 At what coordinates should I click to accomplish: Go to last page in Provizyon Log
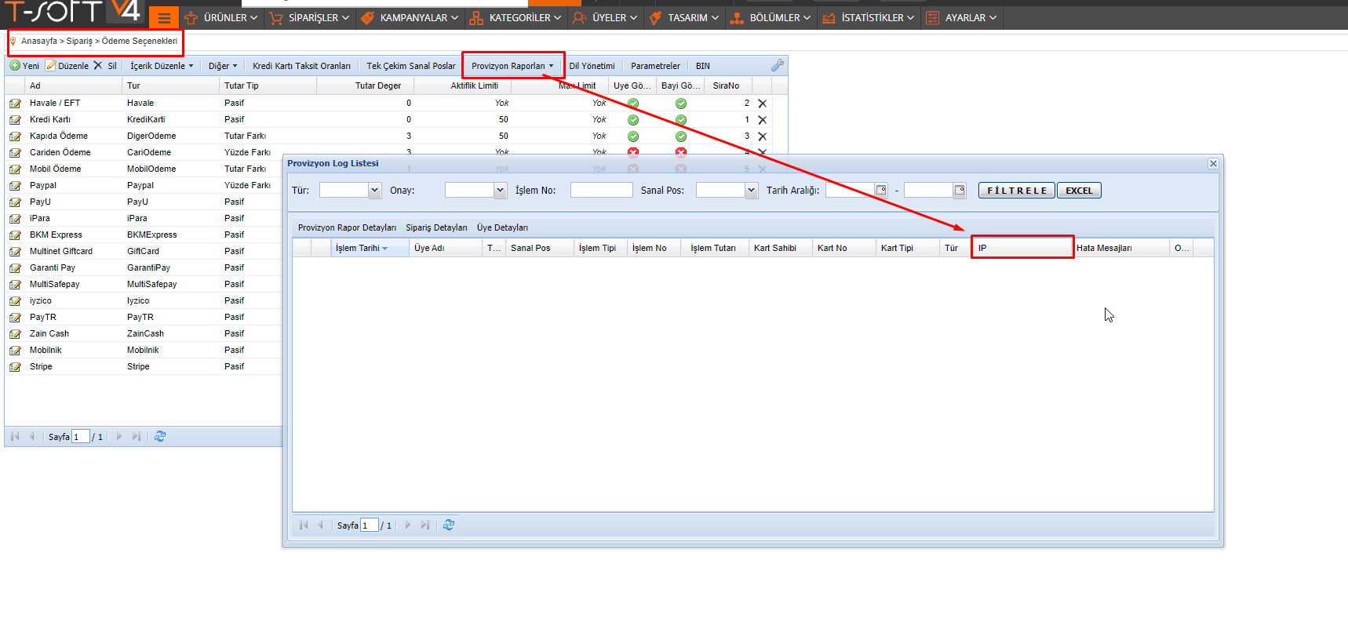coord(425,525)
